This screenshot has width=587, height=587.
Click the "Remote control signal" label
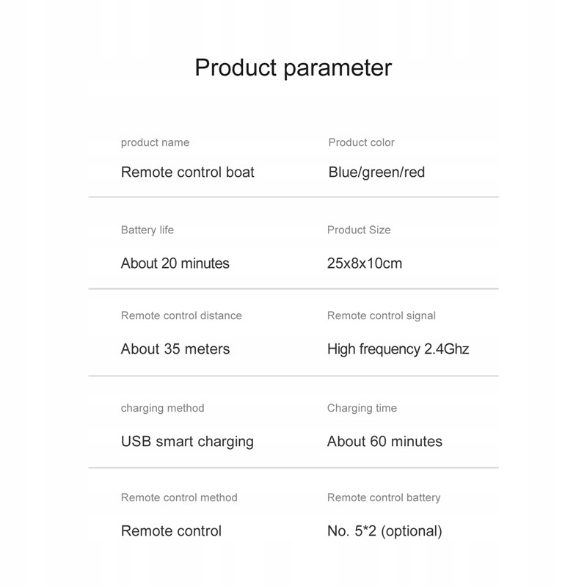[x=382, y=316]
